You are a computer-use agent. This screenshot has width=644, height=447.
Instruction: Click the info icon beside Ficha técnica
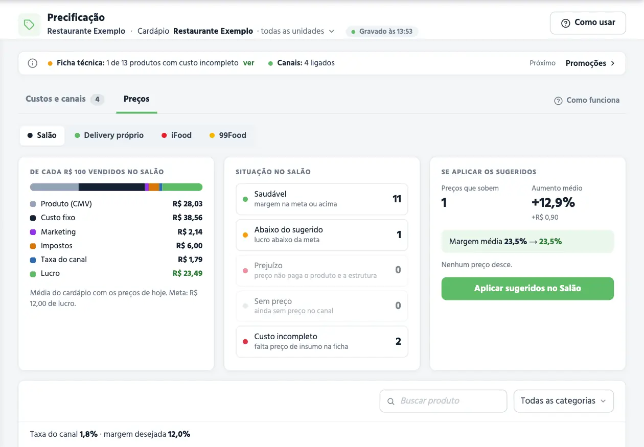(33, 63)
